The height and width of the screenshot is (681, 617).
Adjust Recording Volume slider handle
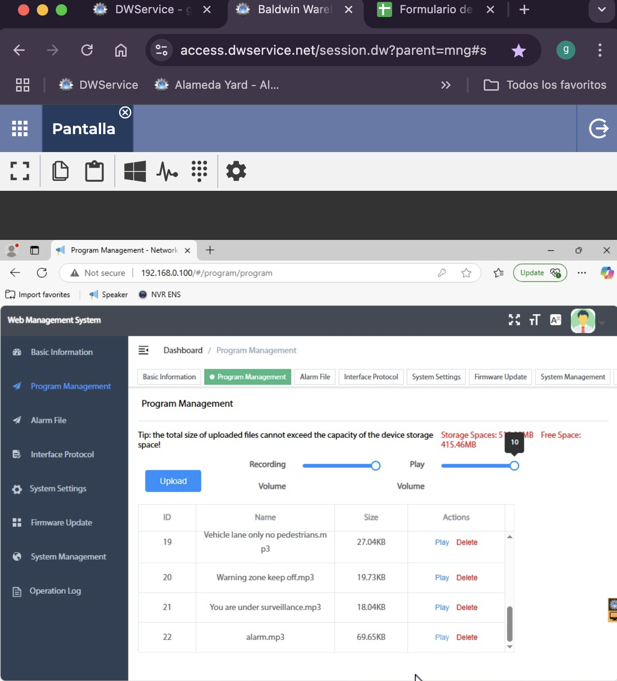click(376, 466)
